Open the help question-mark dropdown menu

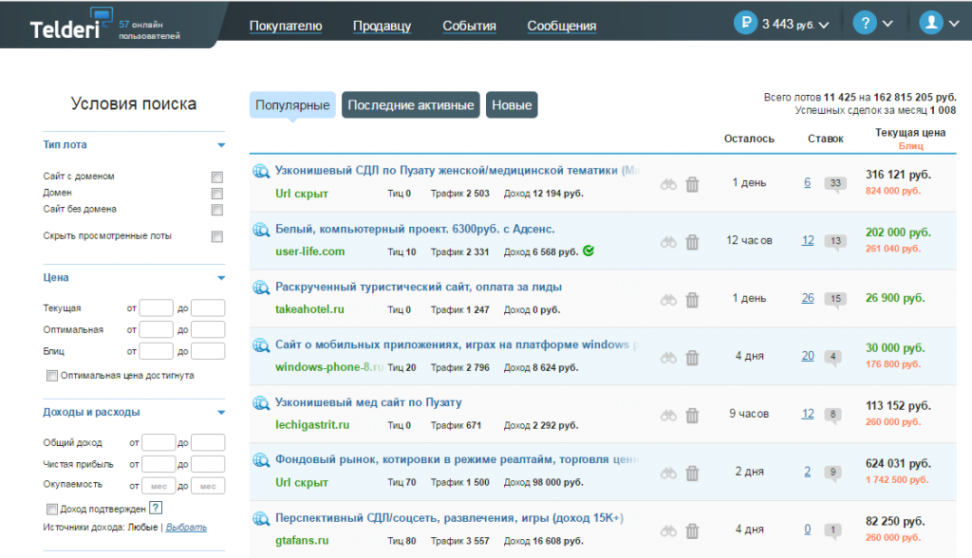pyautogui.click(x=872, y=24)
